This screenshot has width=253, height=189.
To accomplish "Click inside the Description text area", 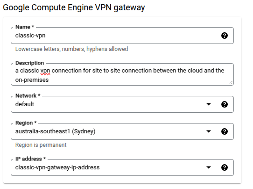I will (122, 74).
